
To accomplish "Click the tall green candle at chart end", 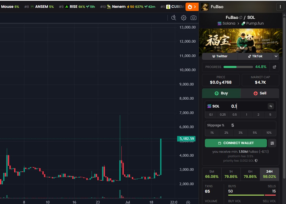I will (x=161, y=157).
